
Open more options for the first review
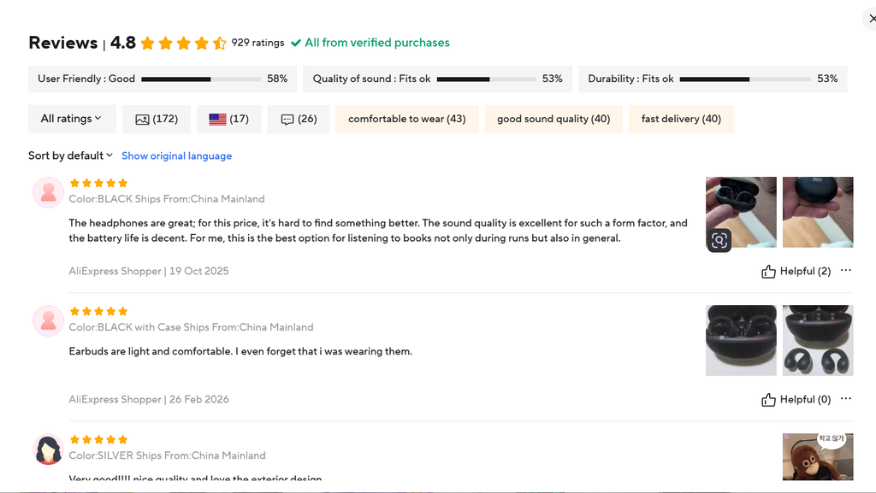coord(846,271)
